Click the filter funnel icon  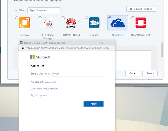(16, 10)
